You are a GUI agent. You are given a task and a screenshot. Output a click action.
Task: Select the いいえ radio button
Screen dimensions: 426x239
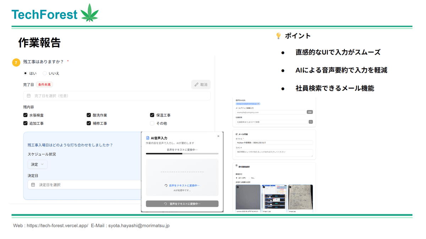[45, 73]
